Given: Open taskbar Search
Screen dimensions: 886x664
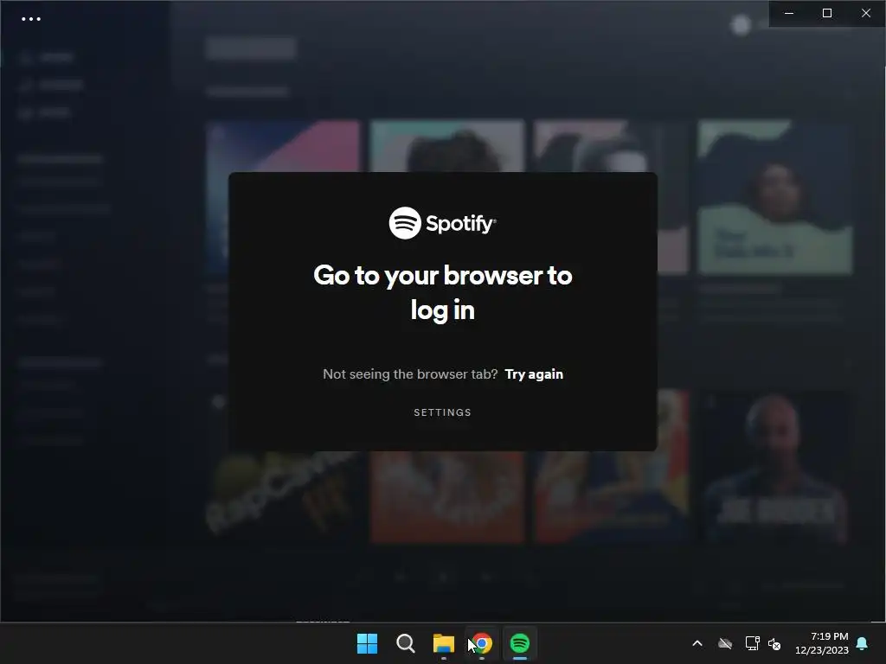Looking at the screenshot, I should 406,643.
